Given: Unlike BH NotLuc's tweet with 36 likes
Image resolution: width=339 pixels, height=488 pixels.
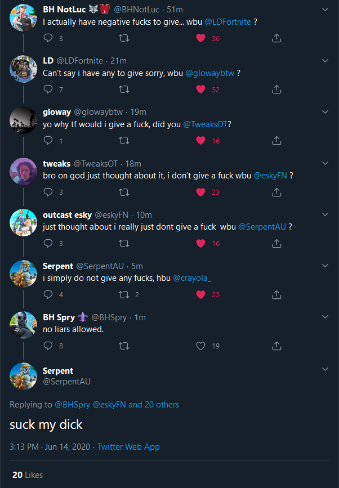Looking at the screenshot, I should (200, 38).
